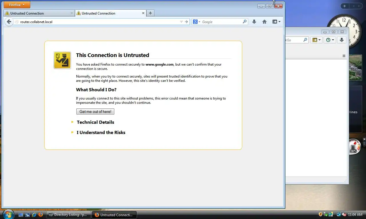Close the active Untrusted Connection tab
The image size is (366, 219).
coord(143,13)
